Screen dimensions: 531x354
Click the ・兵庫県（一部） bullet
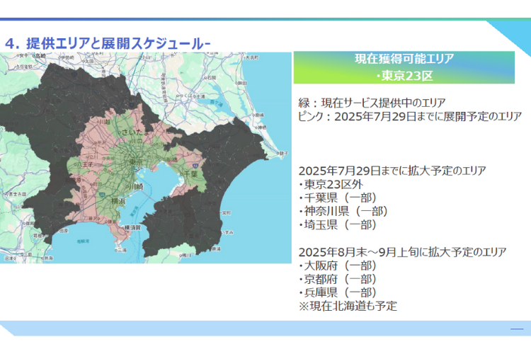pos(337,292)
